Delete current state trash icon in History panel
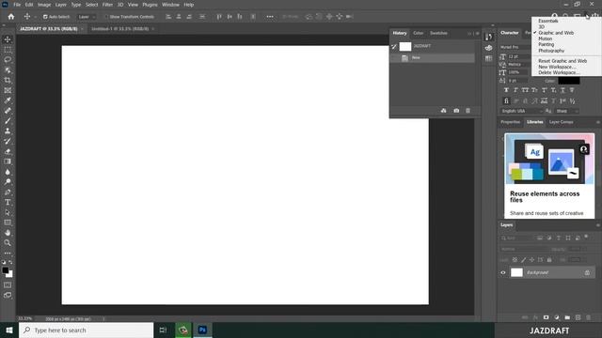Image resolution: width=602 pixels, height=338 pixels. pos(467,111)
